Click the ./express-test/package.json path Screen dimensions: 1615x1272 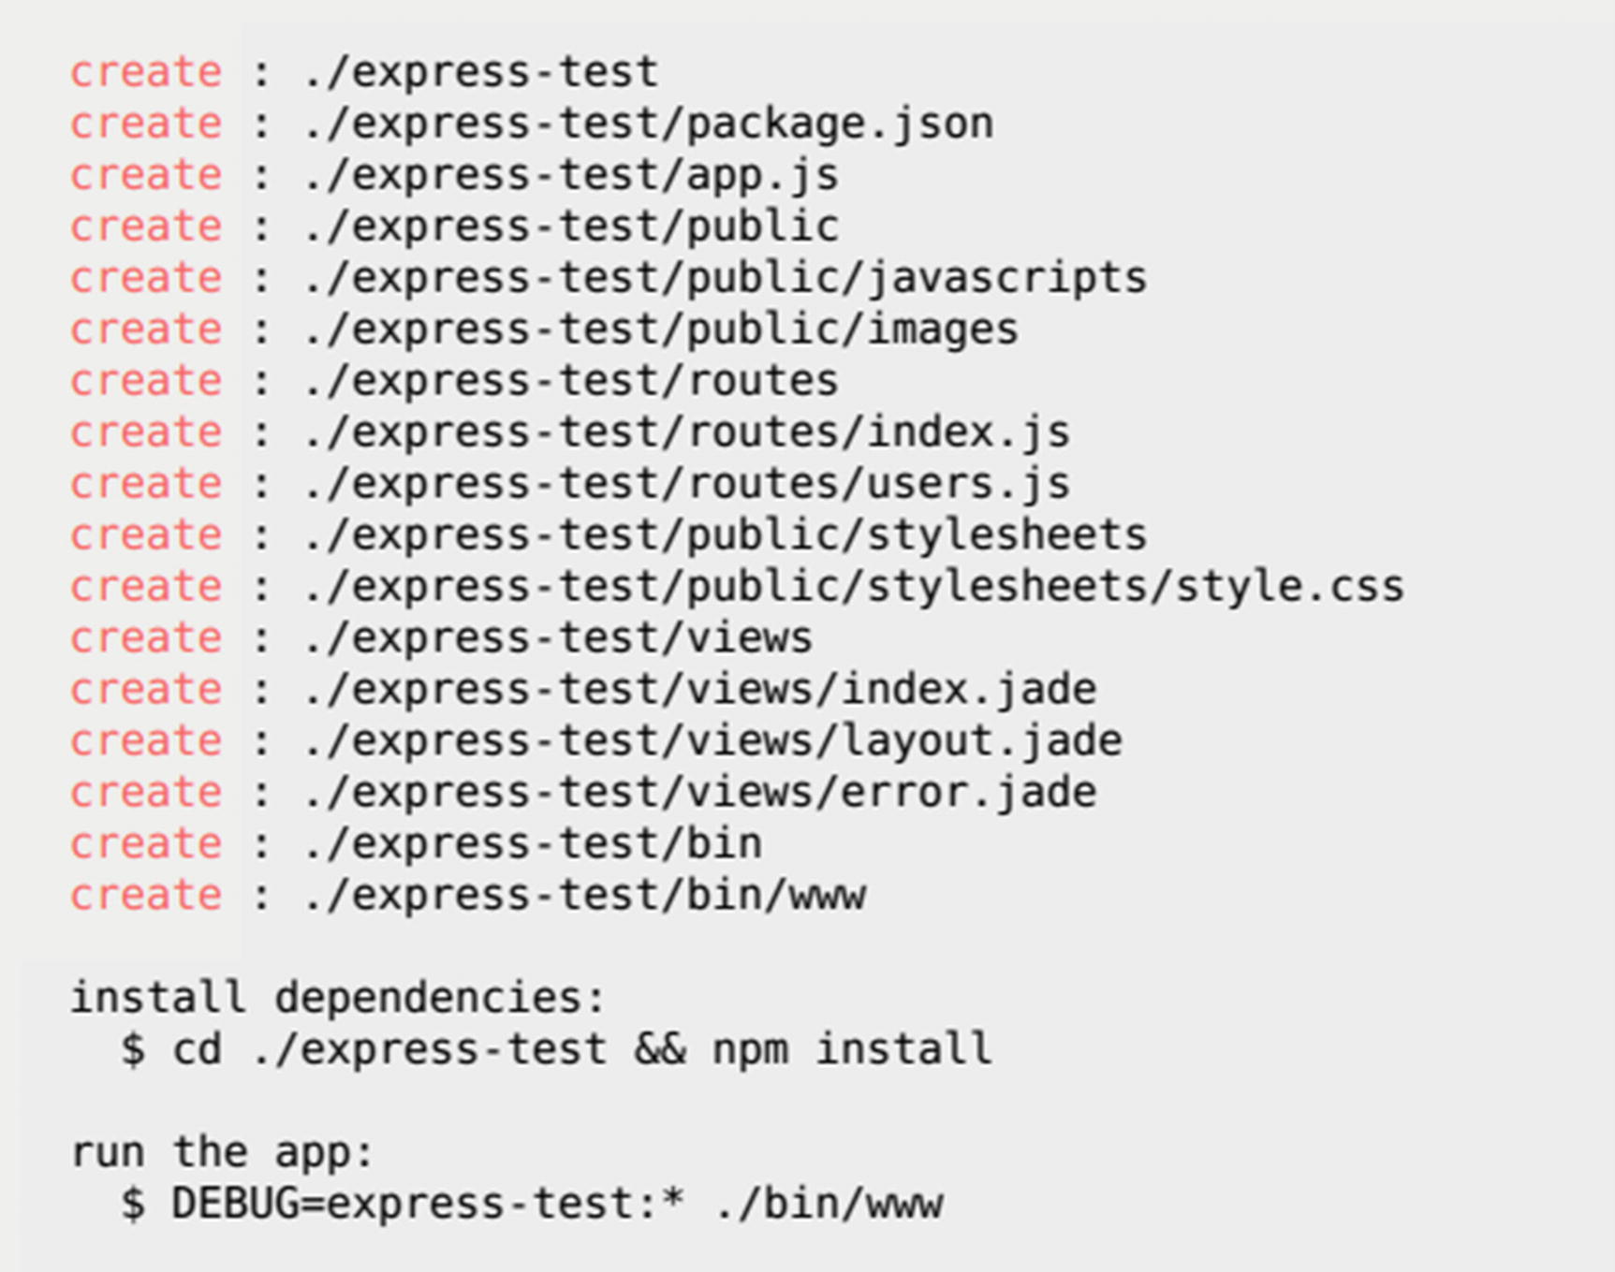pos(648,124)
